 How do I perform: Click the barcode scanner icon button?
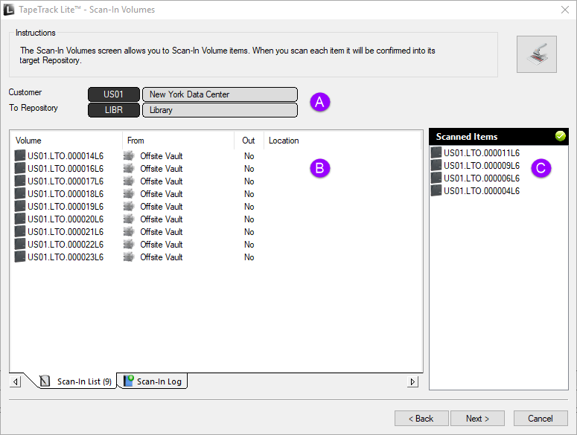(x=536, y=54)
